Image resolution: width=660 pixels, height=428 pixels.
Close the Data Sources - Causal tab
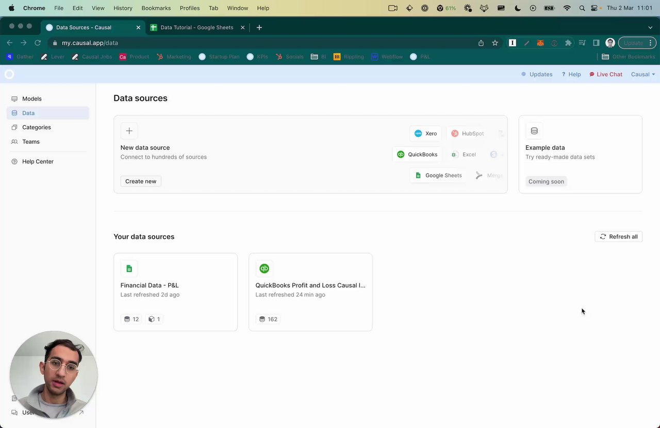coord(138,28)
